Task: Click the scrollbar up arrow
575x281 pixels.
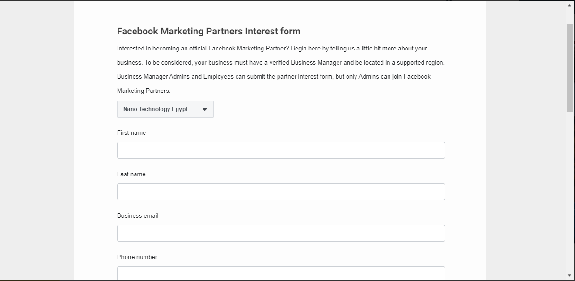Action: click(570, 6)
